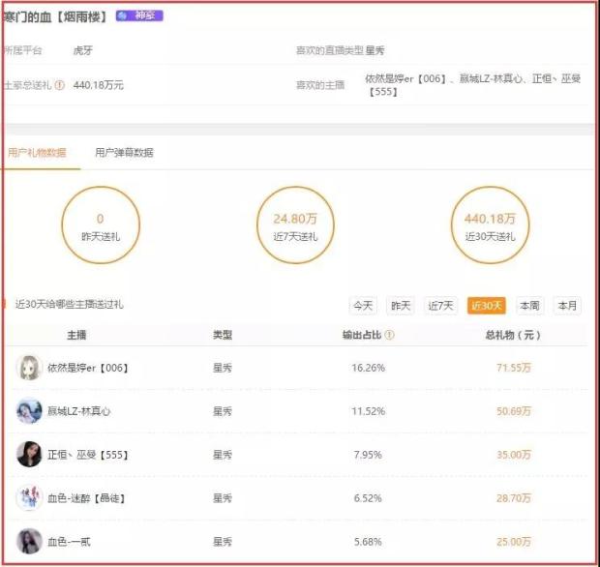The image size is (600, 567).
Task: Click the 11.52% share value
Action: pyautogui.click(x=368, y=411)
